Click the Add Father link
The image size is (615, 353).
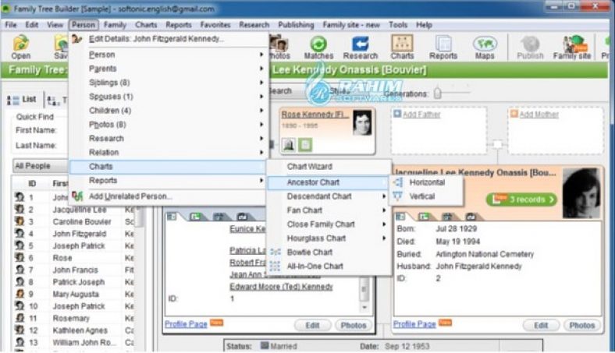pyautogui.click(x=421, y=115)
